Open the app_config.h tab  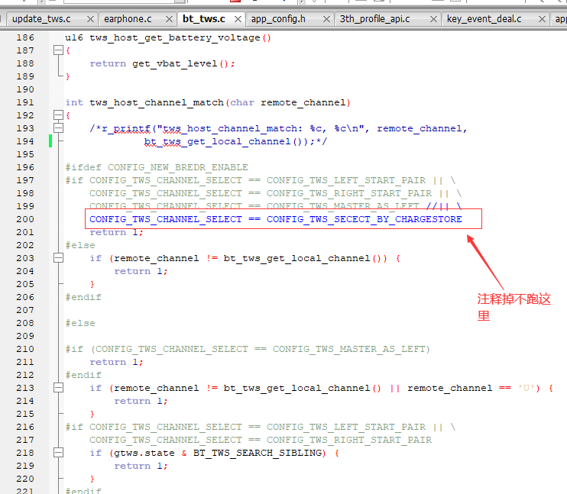[278, 19]
